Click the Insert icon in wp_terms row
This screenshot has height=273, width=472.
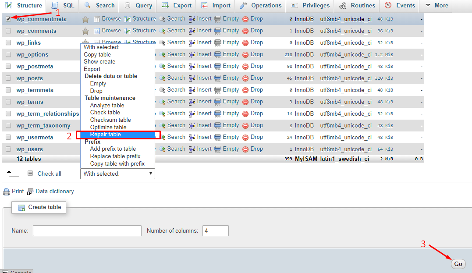point(192,102)
